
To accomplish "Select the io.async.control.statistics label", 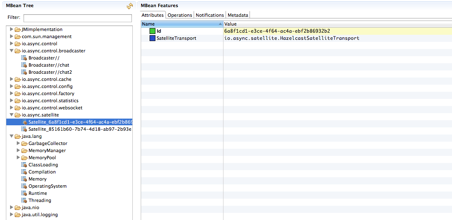I will (x=50, y=101).
